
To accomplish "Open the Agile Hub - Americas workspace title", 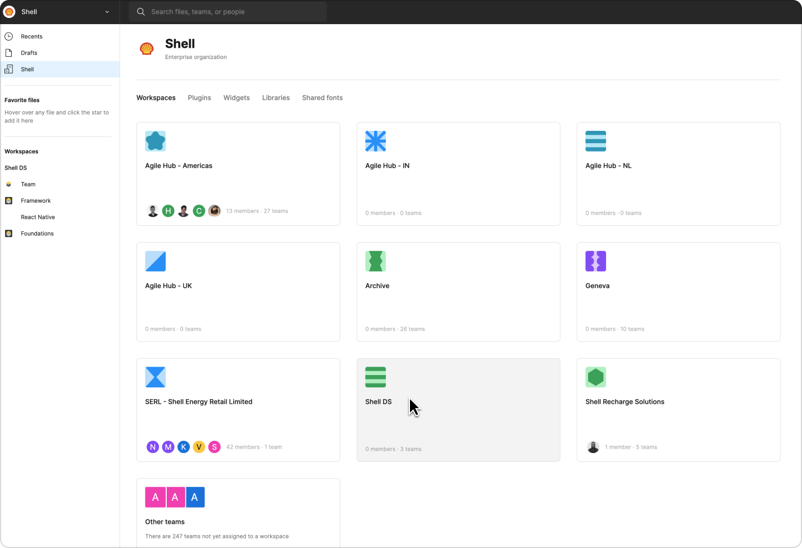I will point(179,166).
